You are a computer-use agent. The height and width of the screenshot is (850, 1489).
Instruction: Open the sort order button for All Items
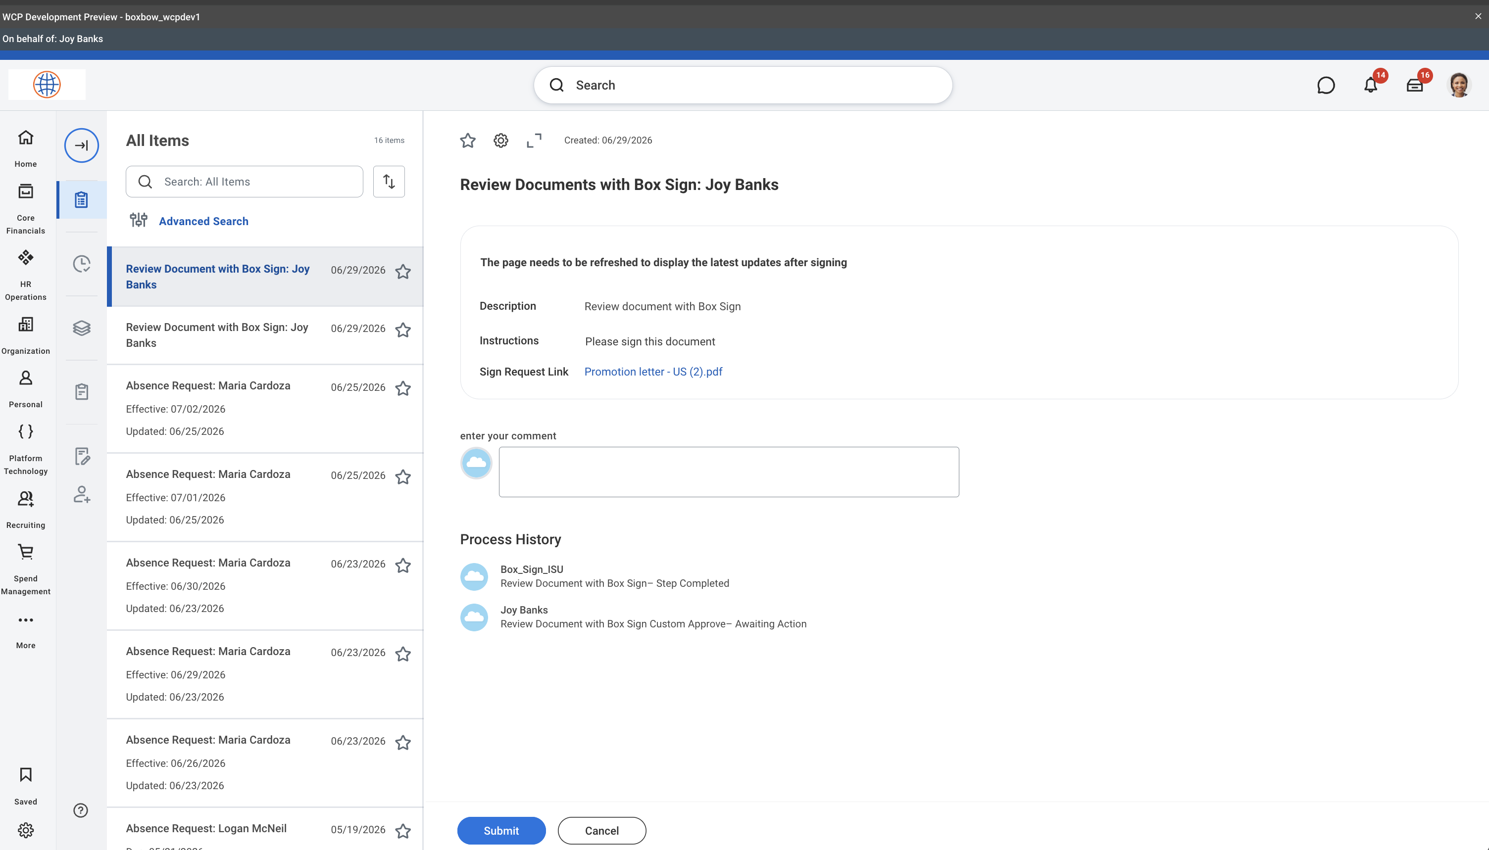click(x=389, y=182)
